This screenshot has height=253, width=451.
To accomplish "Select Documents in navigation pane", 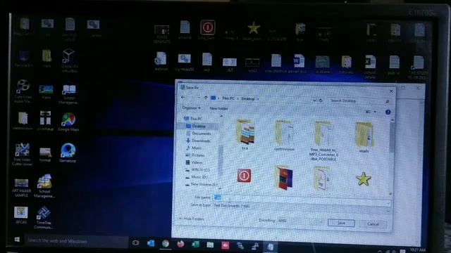I will pyautogui.click(x=199, y=134).
